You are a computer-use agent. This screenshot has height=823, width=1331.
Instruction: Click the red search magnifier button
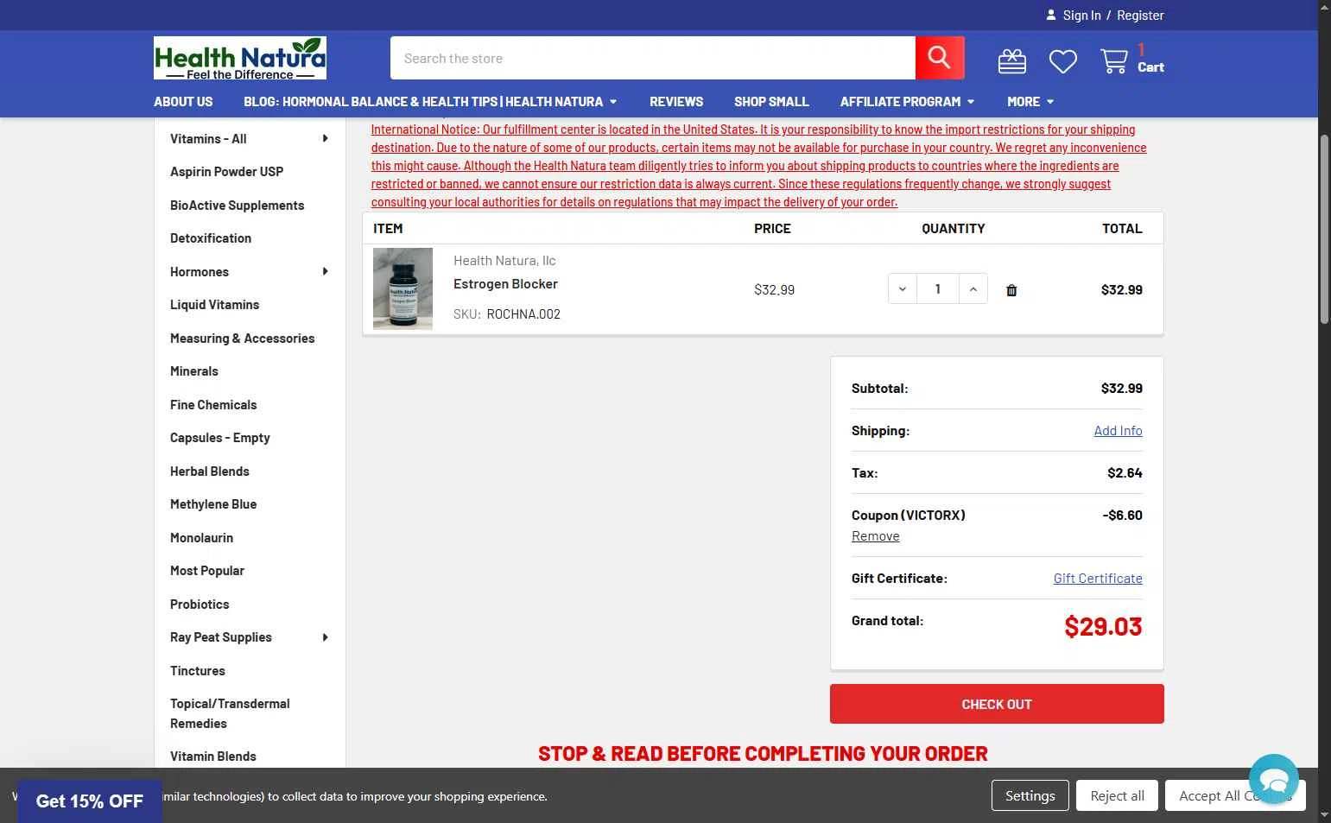940,58
